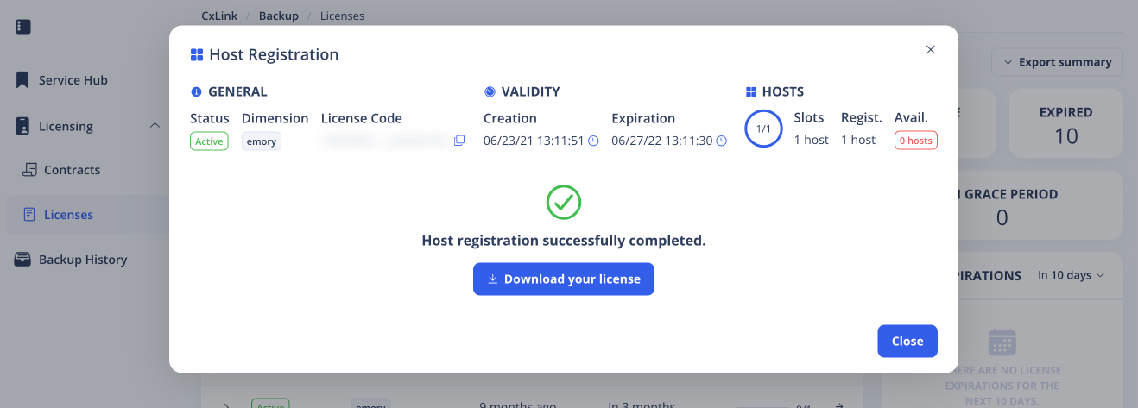
Task: Copy the license code to clipboard
Action: click(459, 141)
